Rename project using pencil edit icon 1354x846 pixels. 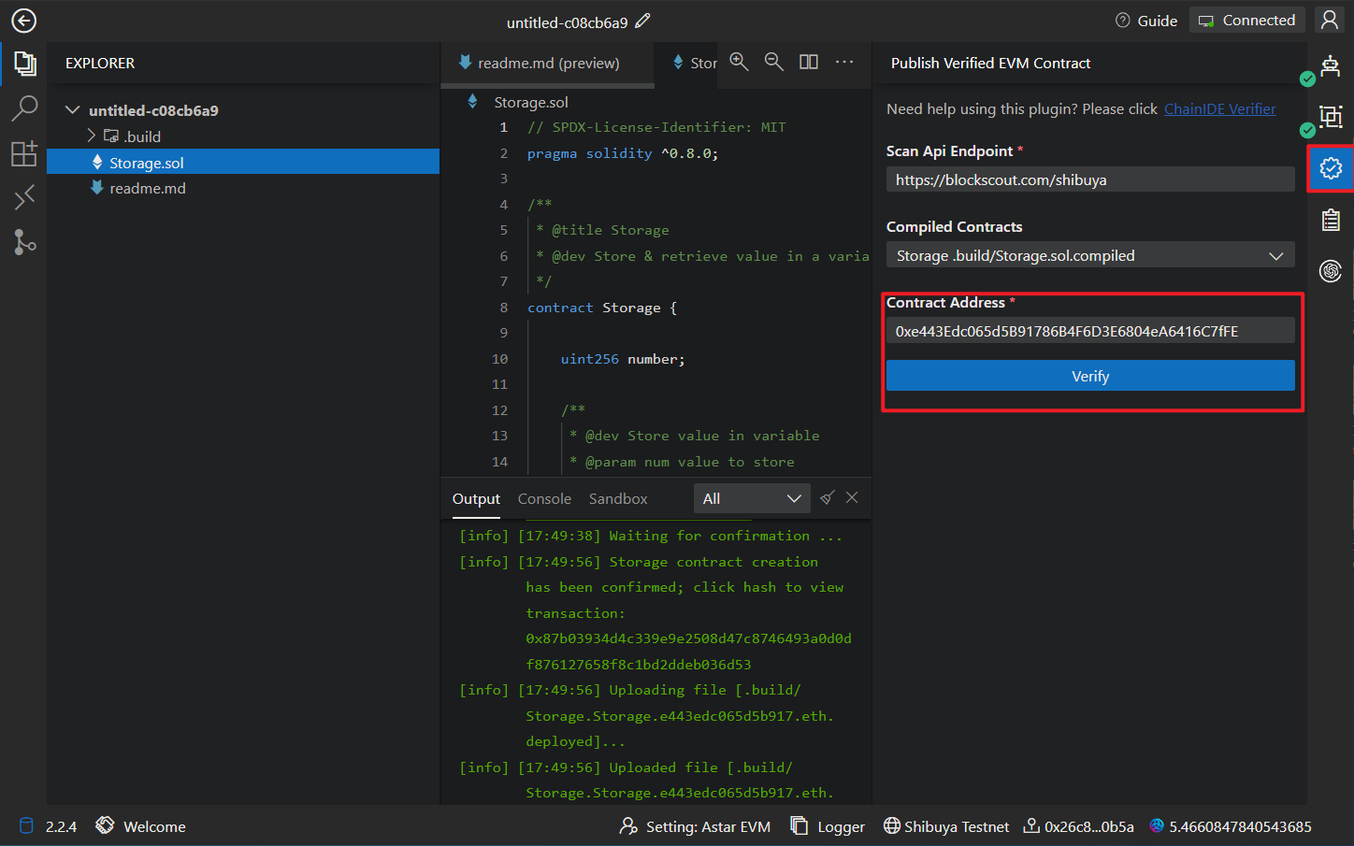coord(642,21)
